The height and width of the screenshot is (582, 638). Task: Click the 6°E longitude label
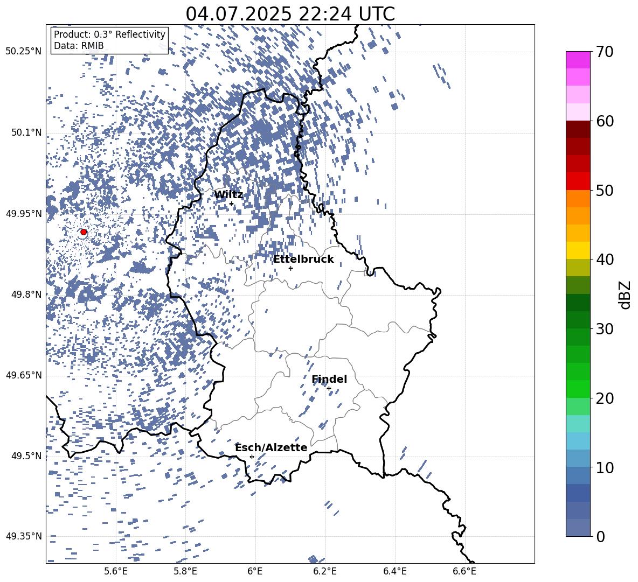[255, 571]
